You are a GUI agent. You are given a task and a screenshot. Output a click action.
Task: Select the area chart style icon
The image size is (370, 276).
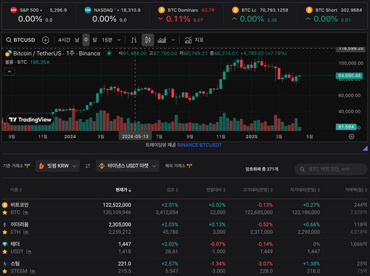162,40
